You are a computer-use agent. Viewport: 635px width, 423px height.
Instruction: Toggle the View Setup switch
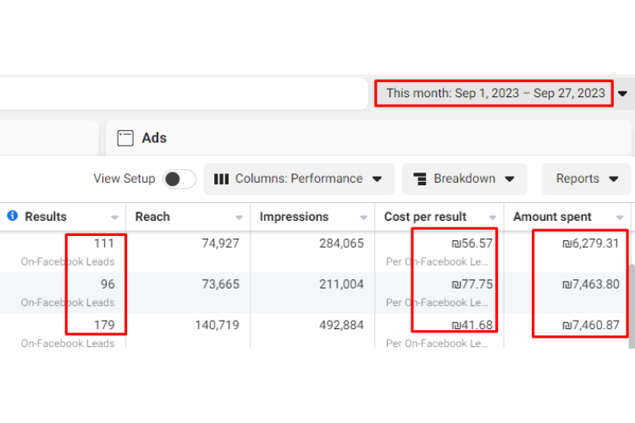[x=179, y=179]
